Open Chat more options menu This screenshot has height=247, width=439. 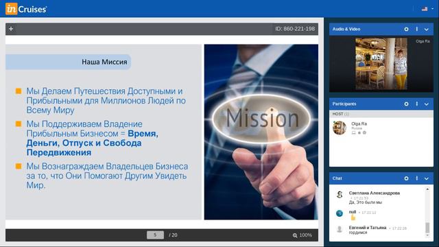416,178
